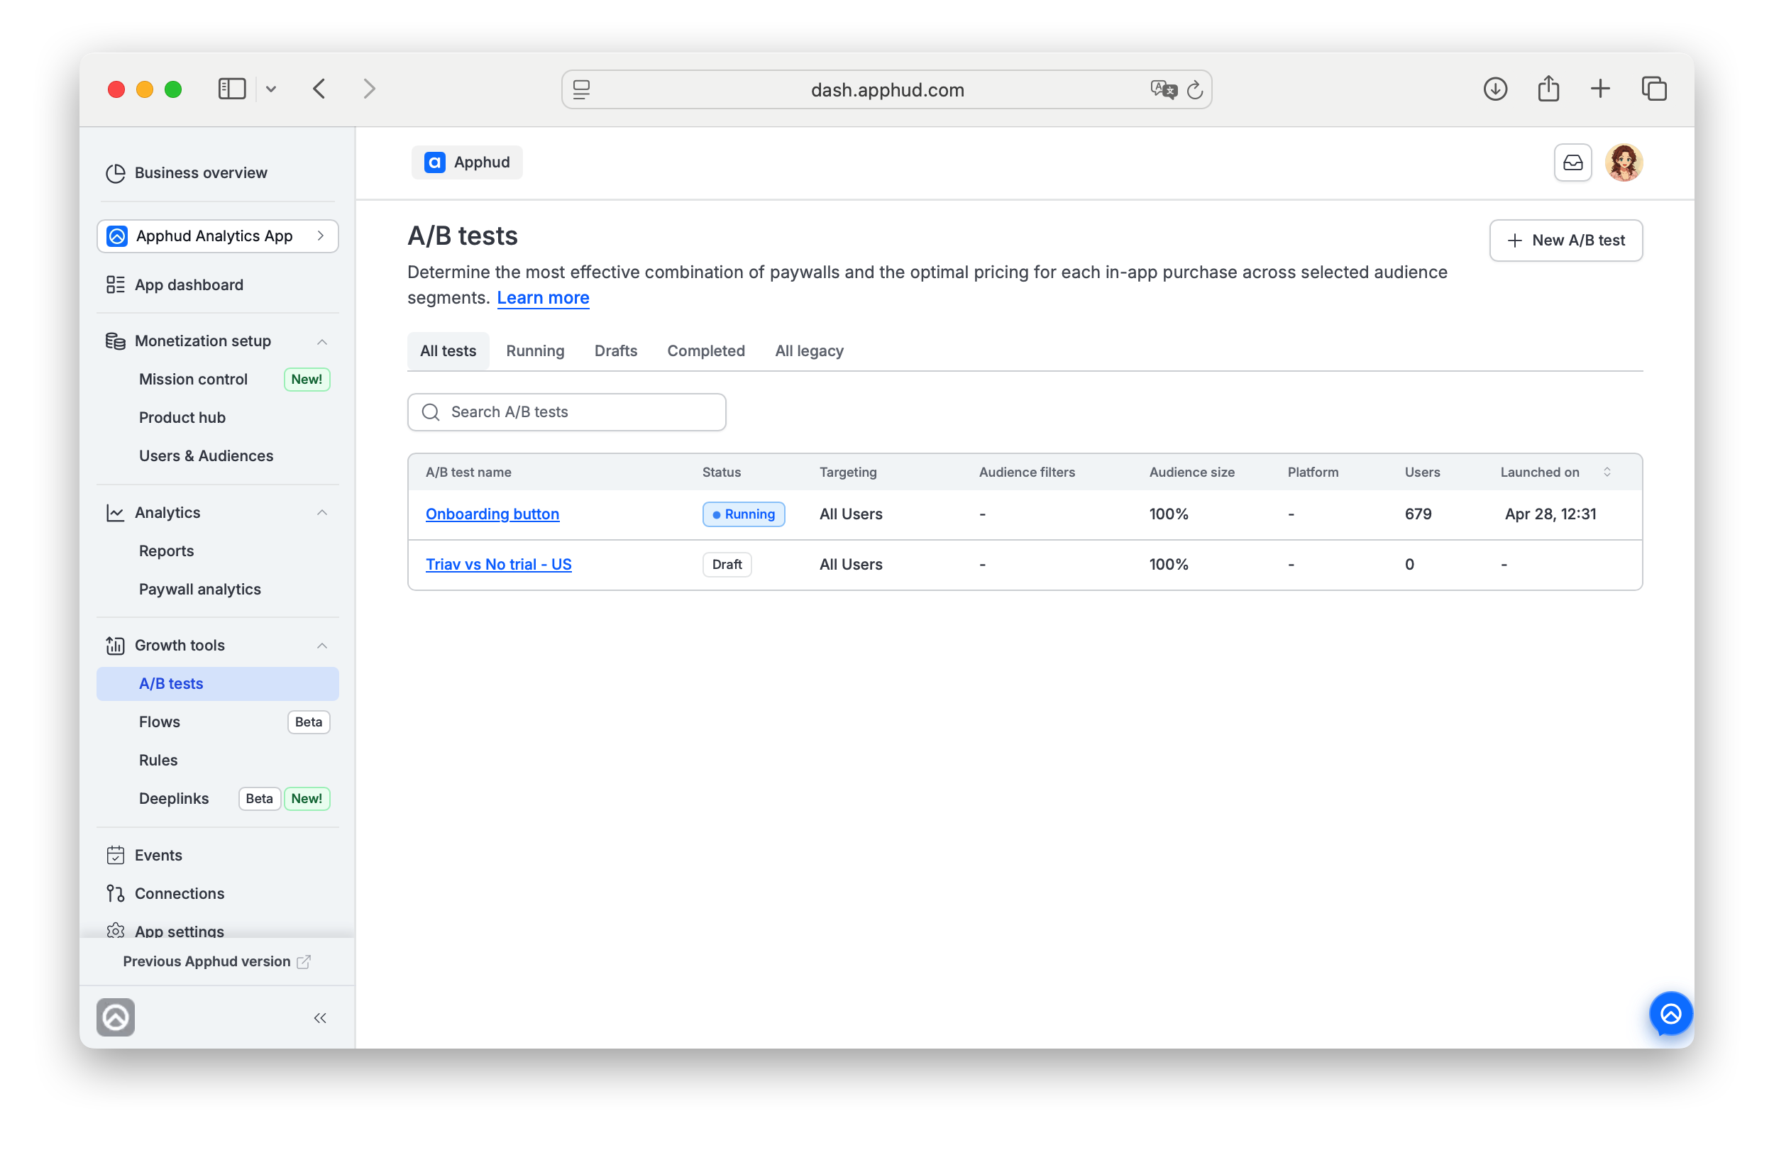Viewport: 1774px width, 1155px height.
Task: Select the All tests tab
Action: click(448, 351)
